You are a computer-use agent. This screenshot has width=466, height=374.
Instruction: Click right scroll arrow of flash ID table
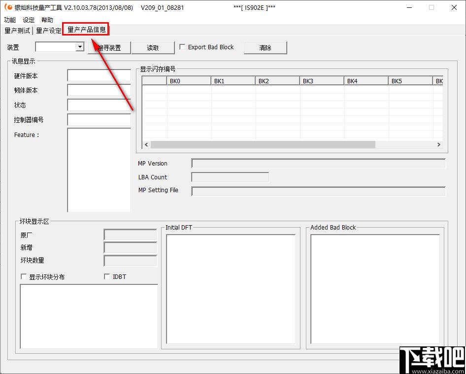coord(438,144)
